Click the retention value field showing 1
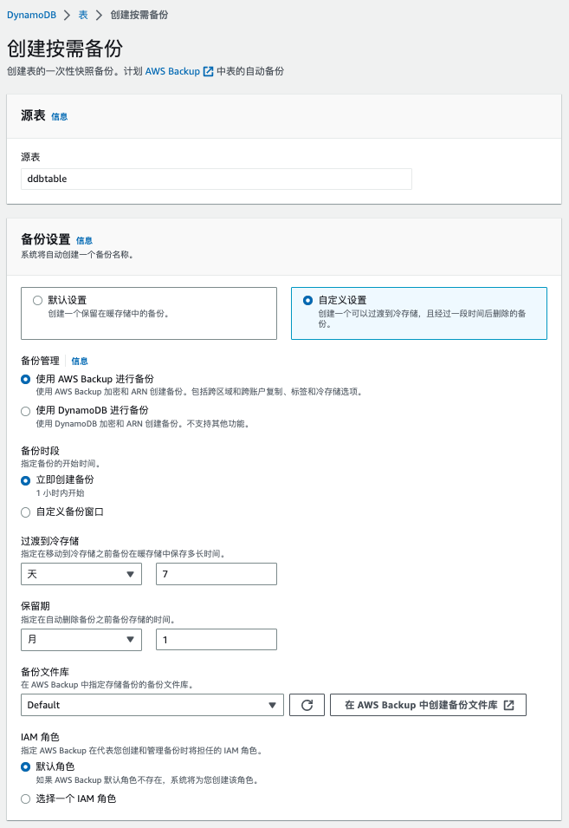This screenshot has height=828, width=569. [217, 640]
